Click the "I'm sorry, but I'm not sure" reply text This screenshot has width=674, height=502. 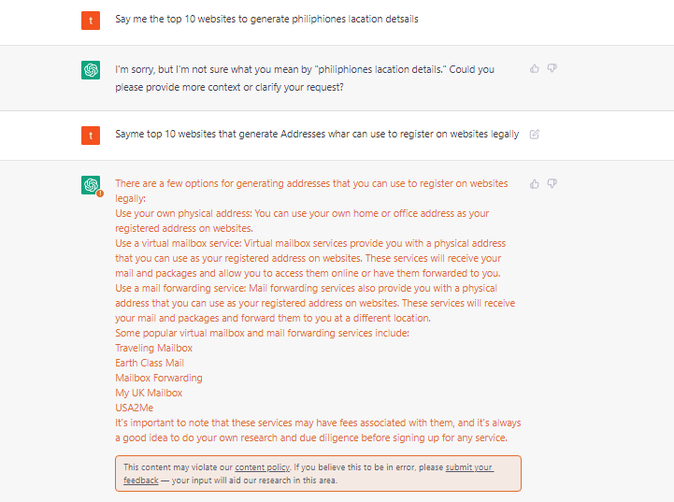pos(305,79)
